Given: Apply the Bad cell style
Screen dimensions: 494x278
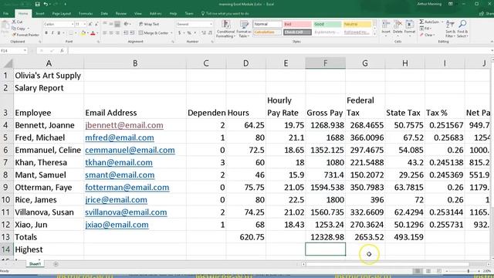Looking at the screenshot, I should click(x=297, y=24).
